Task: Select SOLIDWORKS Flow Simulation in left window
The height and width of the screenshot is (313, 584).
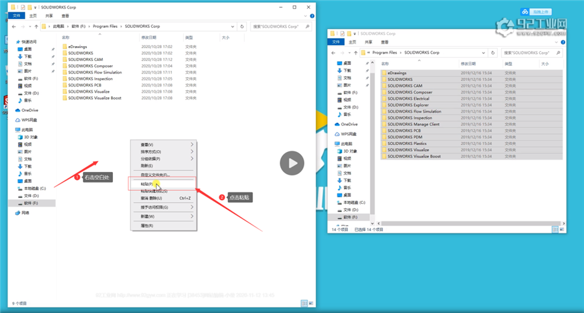Action: [x=92, y=72]
